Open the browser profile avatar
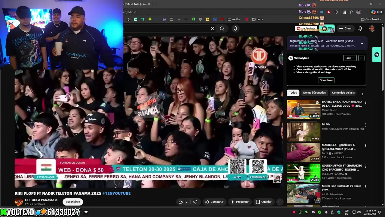The height and width of the screenshot is (217, 385). tap(359, 12)
